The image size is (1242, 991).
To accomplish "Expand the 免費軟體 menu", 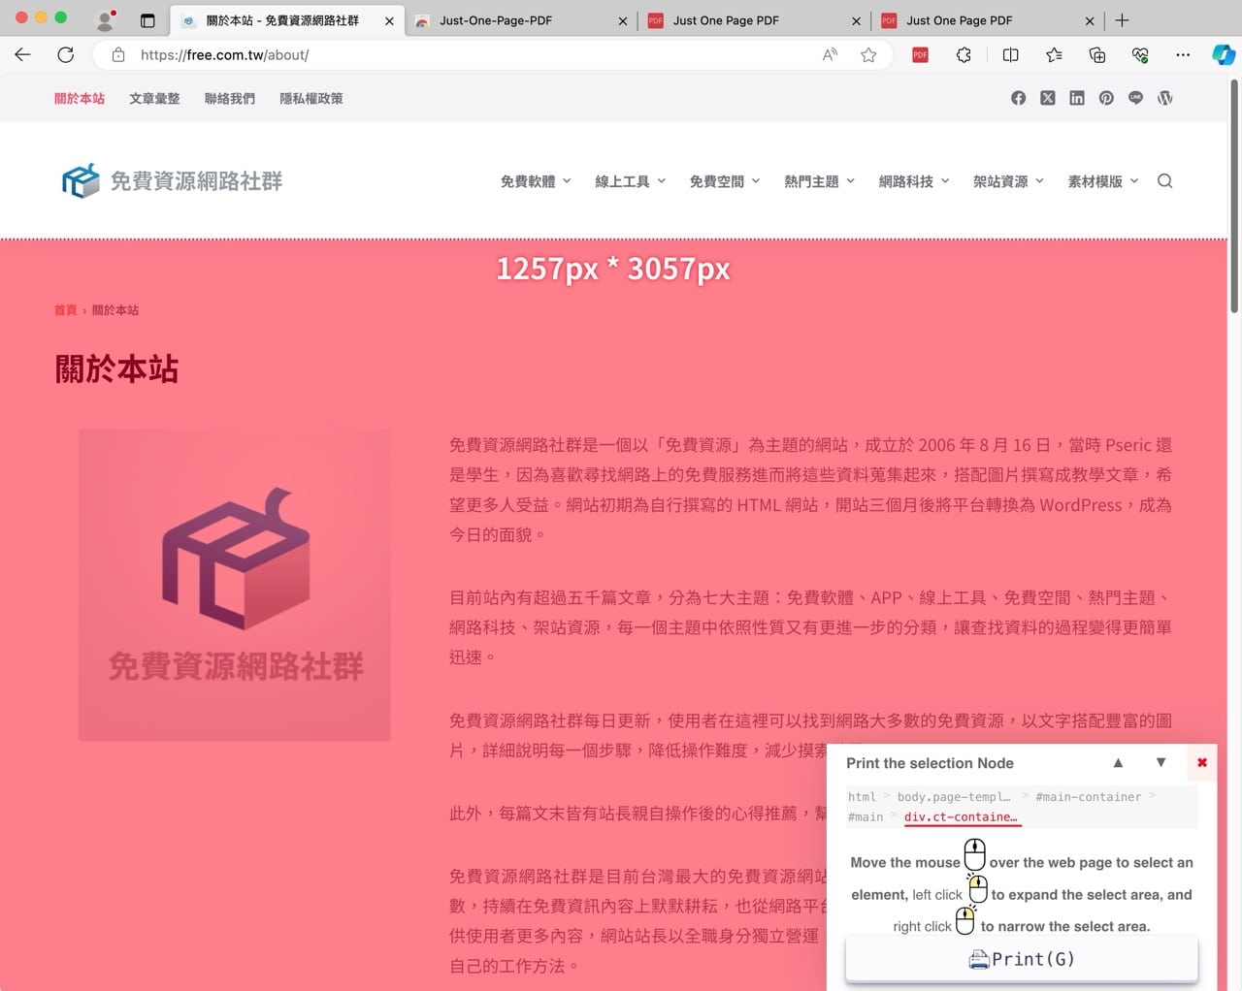I will click(x=536, y=181).
